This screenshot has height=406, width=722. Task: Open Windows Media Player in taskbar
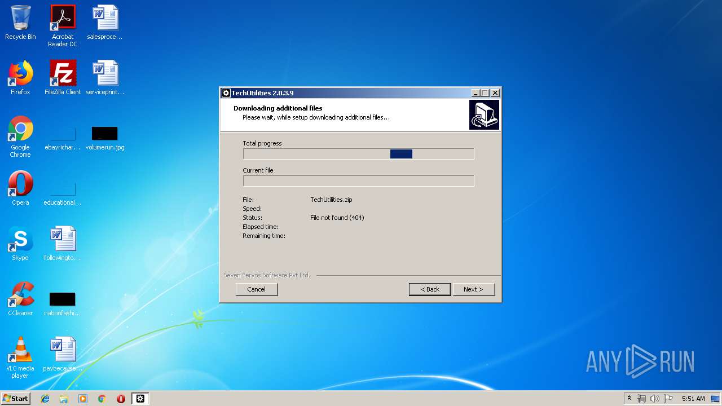point(83,399)
